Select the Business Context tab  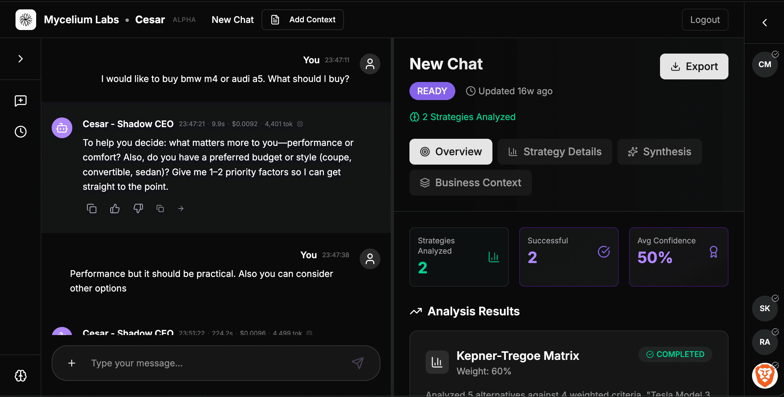point(470,183)
